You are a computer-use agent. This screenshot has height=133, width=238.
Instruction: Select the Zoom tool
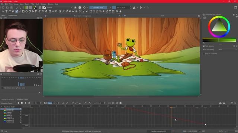pos(117,11)
